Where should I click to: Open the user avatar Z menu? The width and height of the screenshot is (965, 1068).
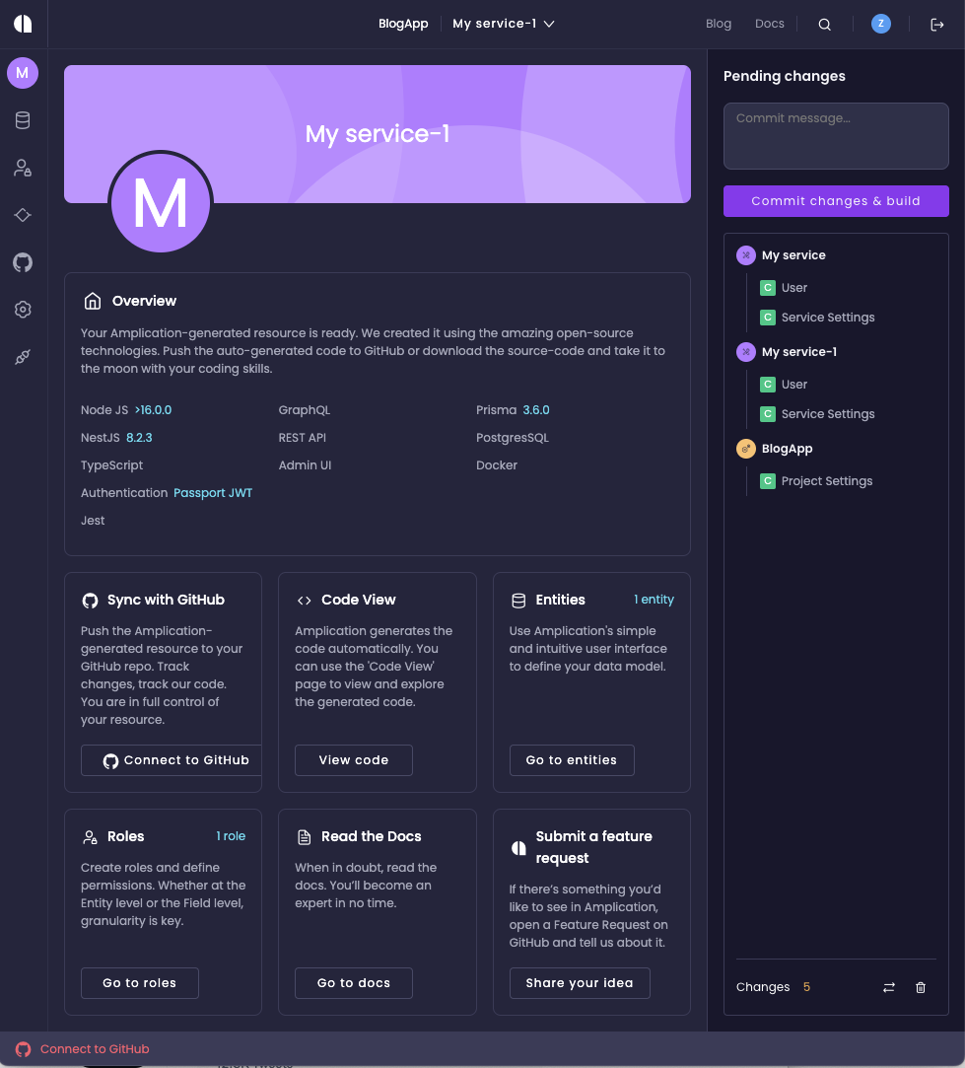(881, 24)
